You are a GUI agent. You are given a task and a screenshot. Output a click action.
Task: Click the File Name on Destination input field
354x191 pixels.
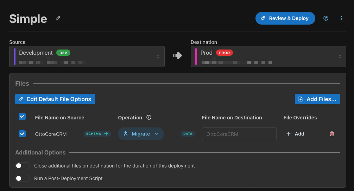tap(239, 134)
